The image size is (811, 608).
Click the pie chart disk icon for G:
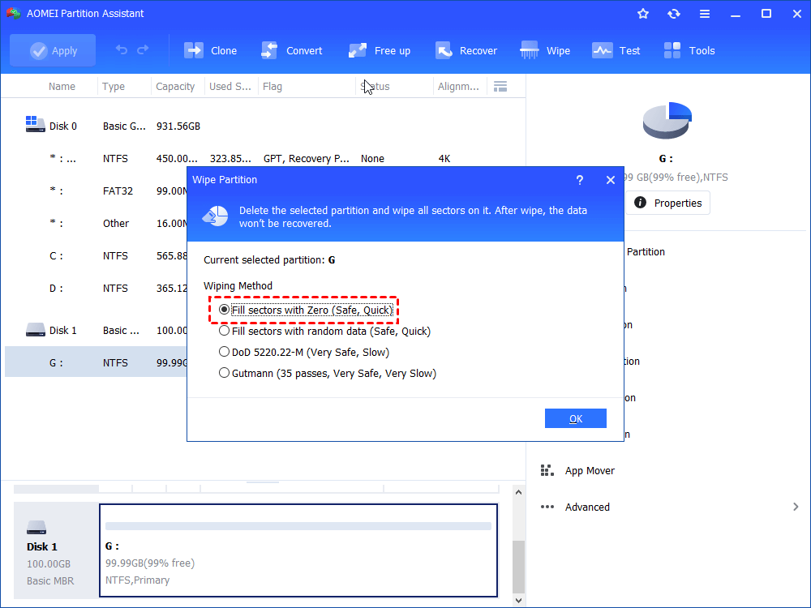[667, 120]
